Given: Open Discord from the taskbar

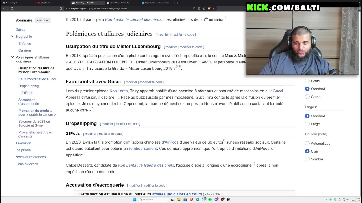Looking at the screenshot, I should [216, 200].
